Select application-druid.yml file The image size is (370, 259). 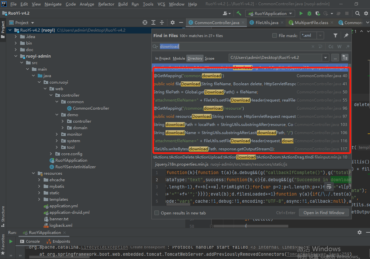click(x=69, y=212)
